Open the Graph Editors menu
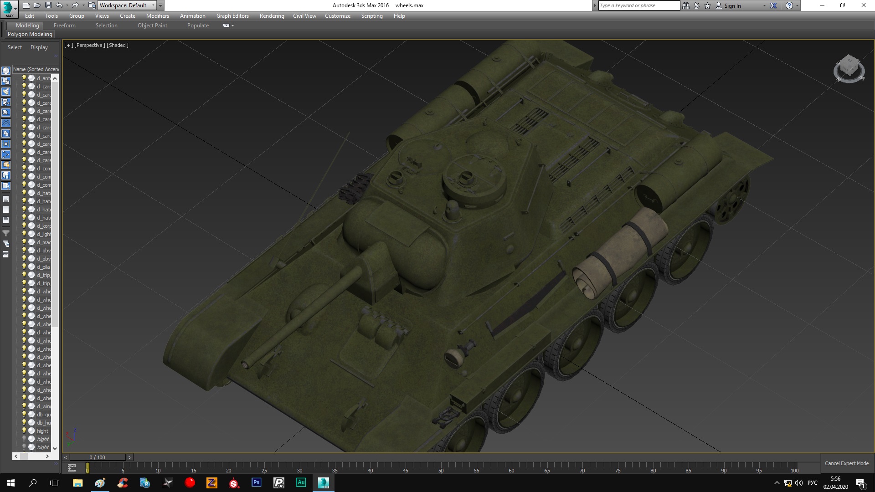This screenshot has width=875, height=492. (232, 16)
